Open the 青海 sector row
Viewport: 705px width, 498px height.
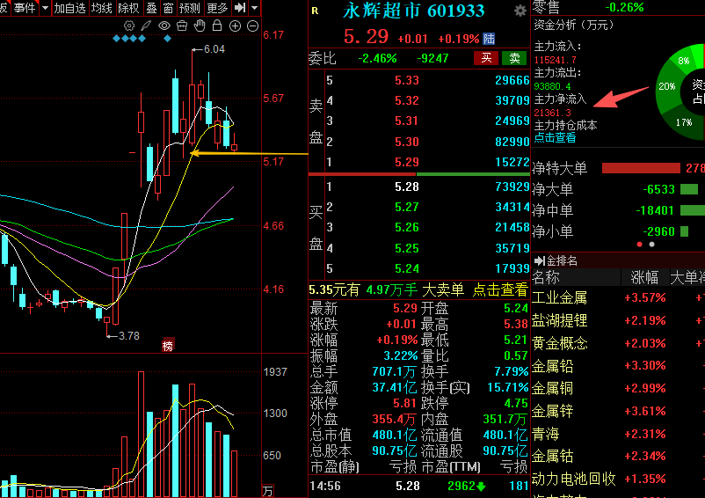click(618, 434)
